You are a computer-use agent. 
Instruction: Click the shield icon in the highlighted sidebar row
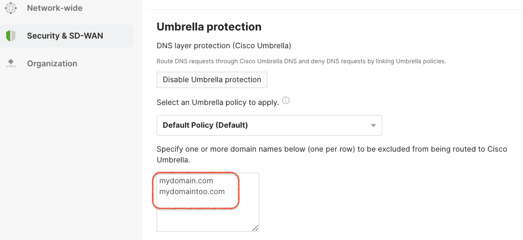click(x=11, y=35)
